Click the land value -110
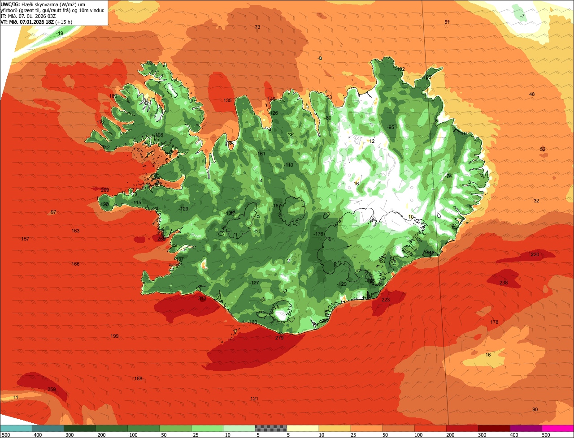Viewport: 574px width, 438px height. click(x=288, y=165)
